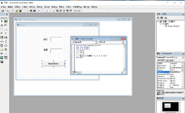Select Form1 (Form1) in project tree
This screenshot has width=185, height=113.
[x=174, y=26]
